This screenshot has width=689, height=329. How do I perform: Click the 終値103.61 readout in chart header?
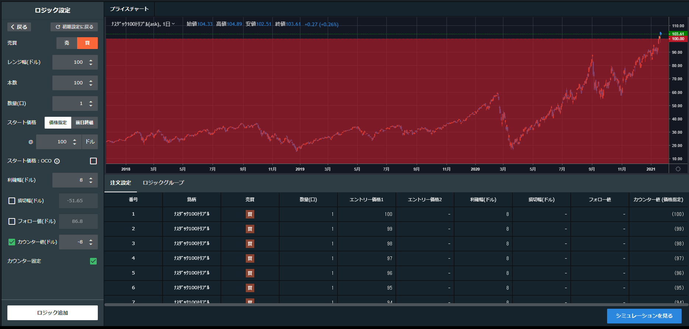(x=288, y=24)
